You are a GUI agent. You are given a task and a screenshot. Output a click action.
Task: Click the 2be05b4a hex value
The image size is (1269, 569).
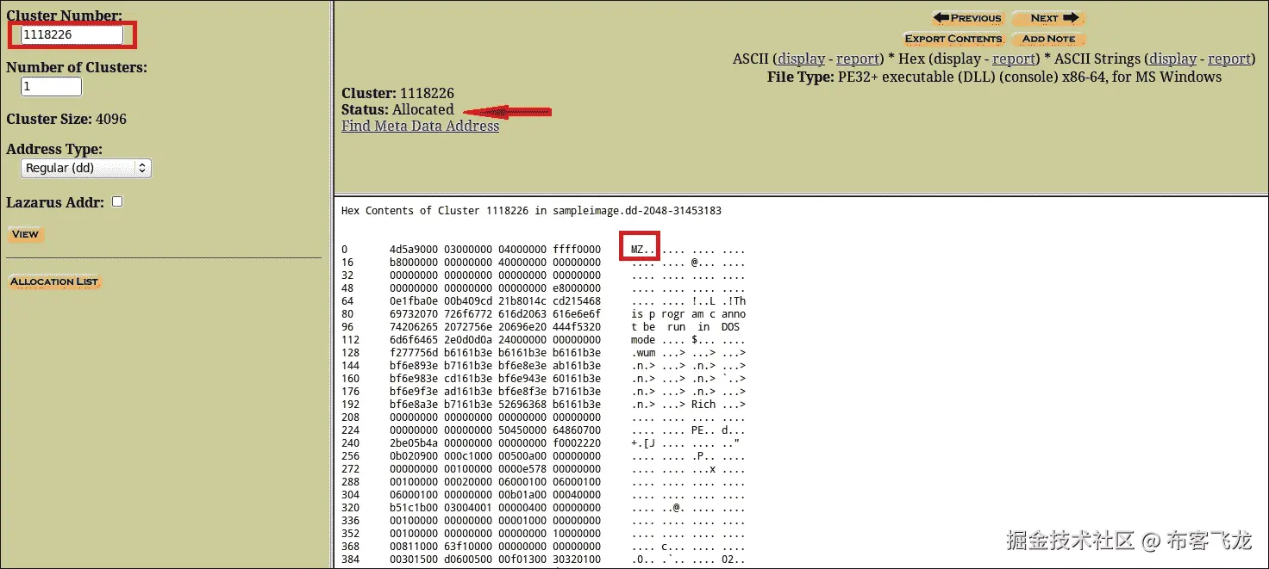(414, 443)
